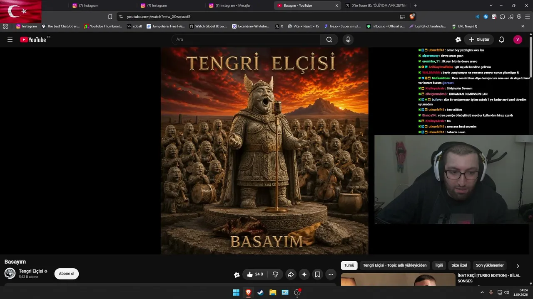533x299 pixels.
Task: Select Tengri Elçisi - Topic filter chip
Action: tap(395, 265)
